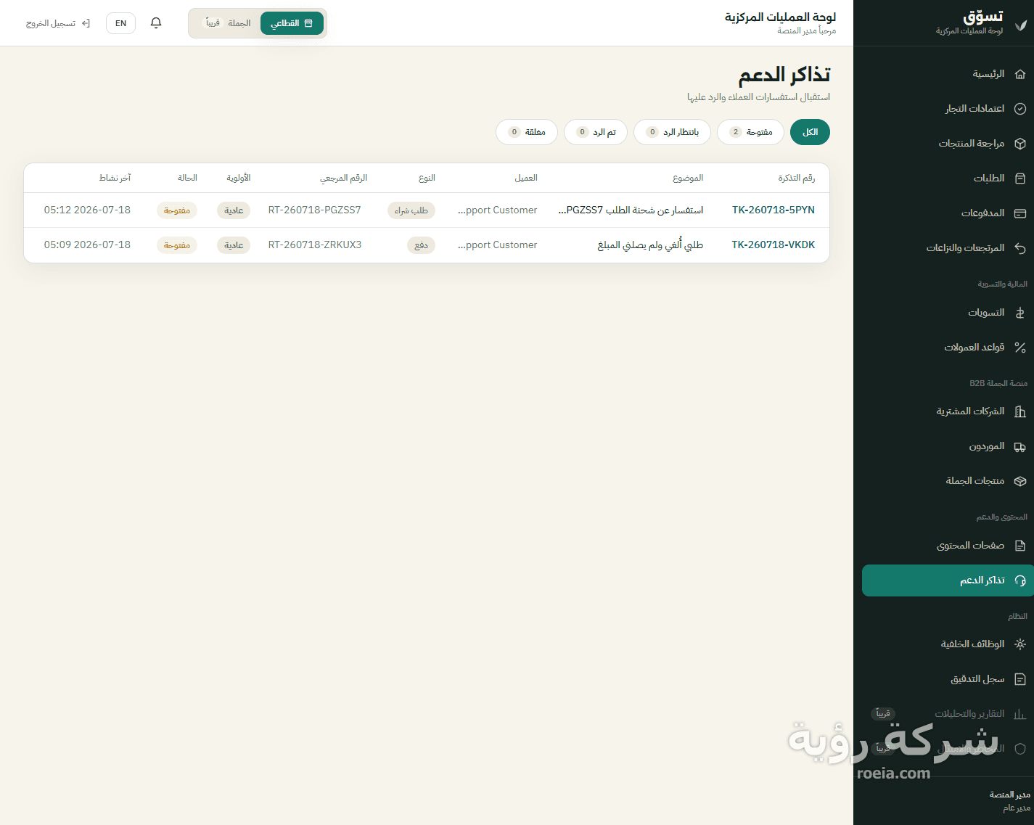1034x825 pixels.
Task: Click the تسوّق logo checkmark icon
Action: click(1021, 25)
